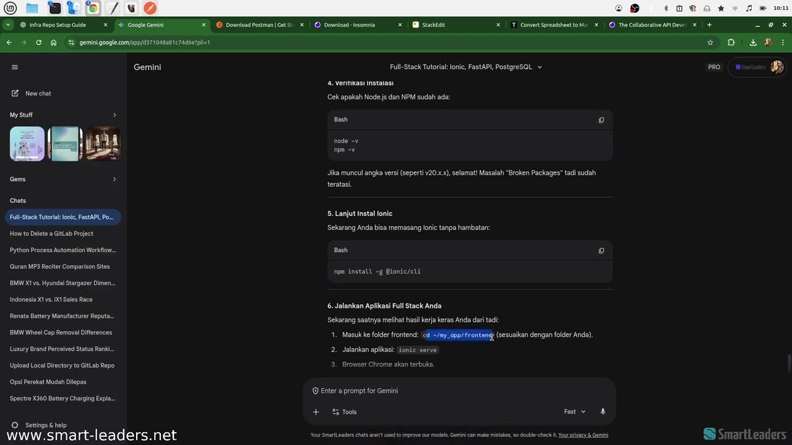Open the Wi-Fi network tray icon
792x445 pixels.
pos(735,8)
